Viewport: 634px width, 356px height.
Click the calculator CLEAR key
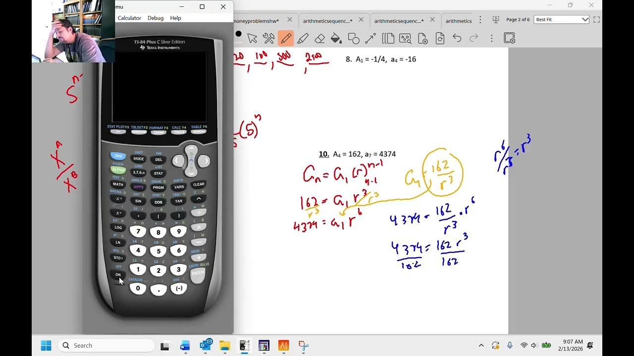(x=199, y=184)
